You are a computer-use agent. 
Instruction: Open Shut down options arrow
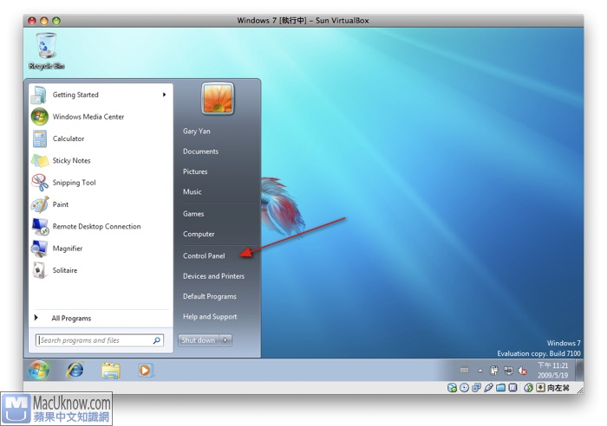click(x=225, y=340)
